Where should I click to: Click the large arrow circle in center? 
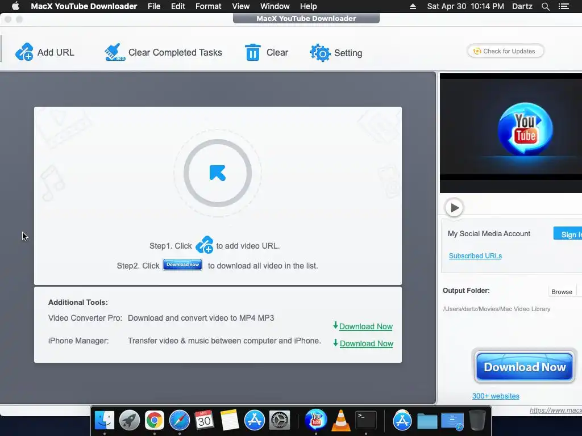pos(218,173)
